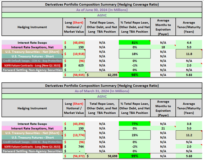Click the 'As of June 30, 2024' header
Viewport: 204px width, 160px height.
[x=102, y=10]
